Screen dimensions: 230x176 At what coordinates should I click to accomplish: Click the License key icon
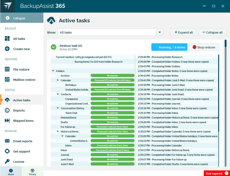7,162
